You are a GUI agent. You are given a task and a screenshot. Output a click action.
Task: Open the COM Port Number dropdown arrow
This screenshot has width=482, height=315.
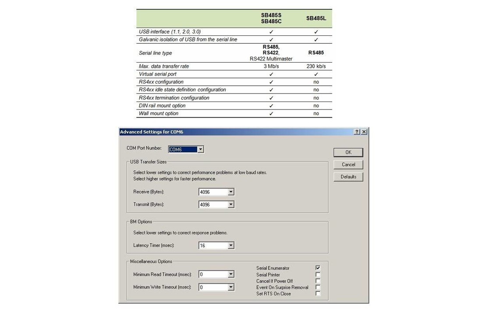(200, 149)
